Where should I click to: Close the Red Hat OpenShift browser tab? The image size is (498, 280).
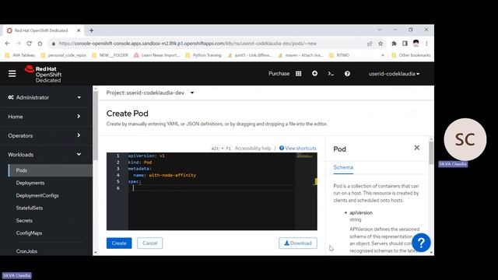pos(79,30)
